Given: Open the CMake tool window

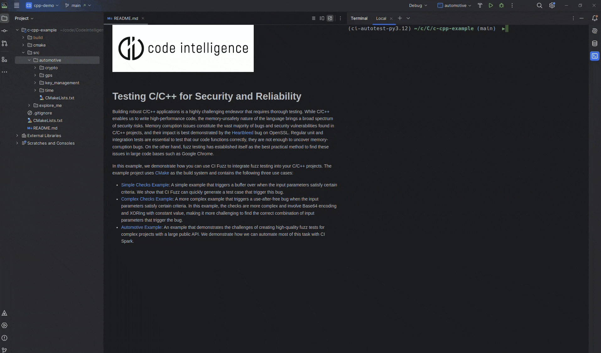Looking at the screenshot, I should tap(4, 313).
